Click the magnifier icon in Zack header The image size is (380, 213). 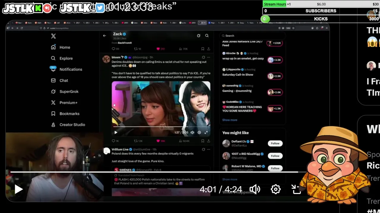207,35
